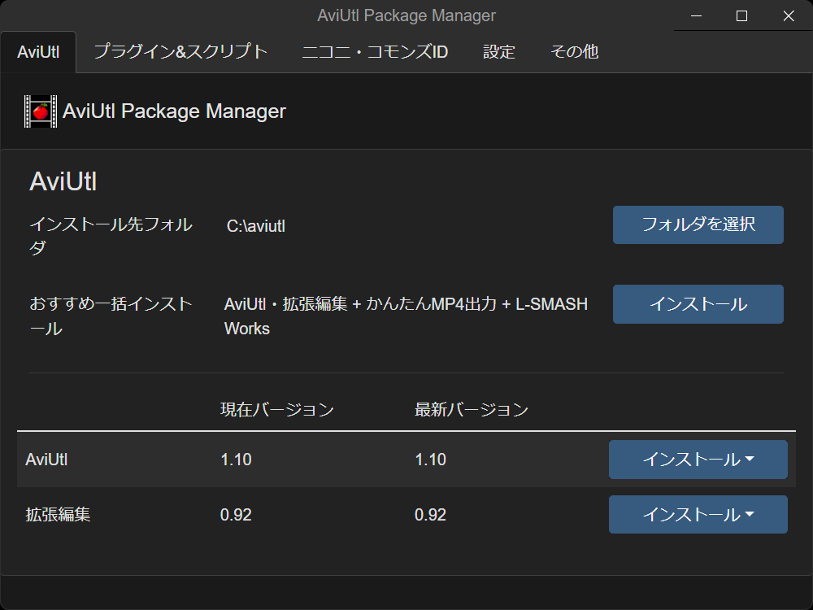Click the AviUtl・拡張編集 + かんたんMP4出力 description
The height and width of the screenshot is (610, 813).
tap(406, 316)
